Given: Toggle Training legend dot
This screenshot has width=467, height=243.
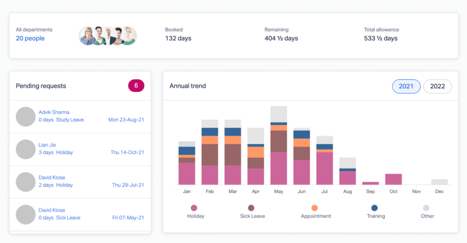Looking at the screenshot, I should (374, 208).
